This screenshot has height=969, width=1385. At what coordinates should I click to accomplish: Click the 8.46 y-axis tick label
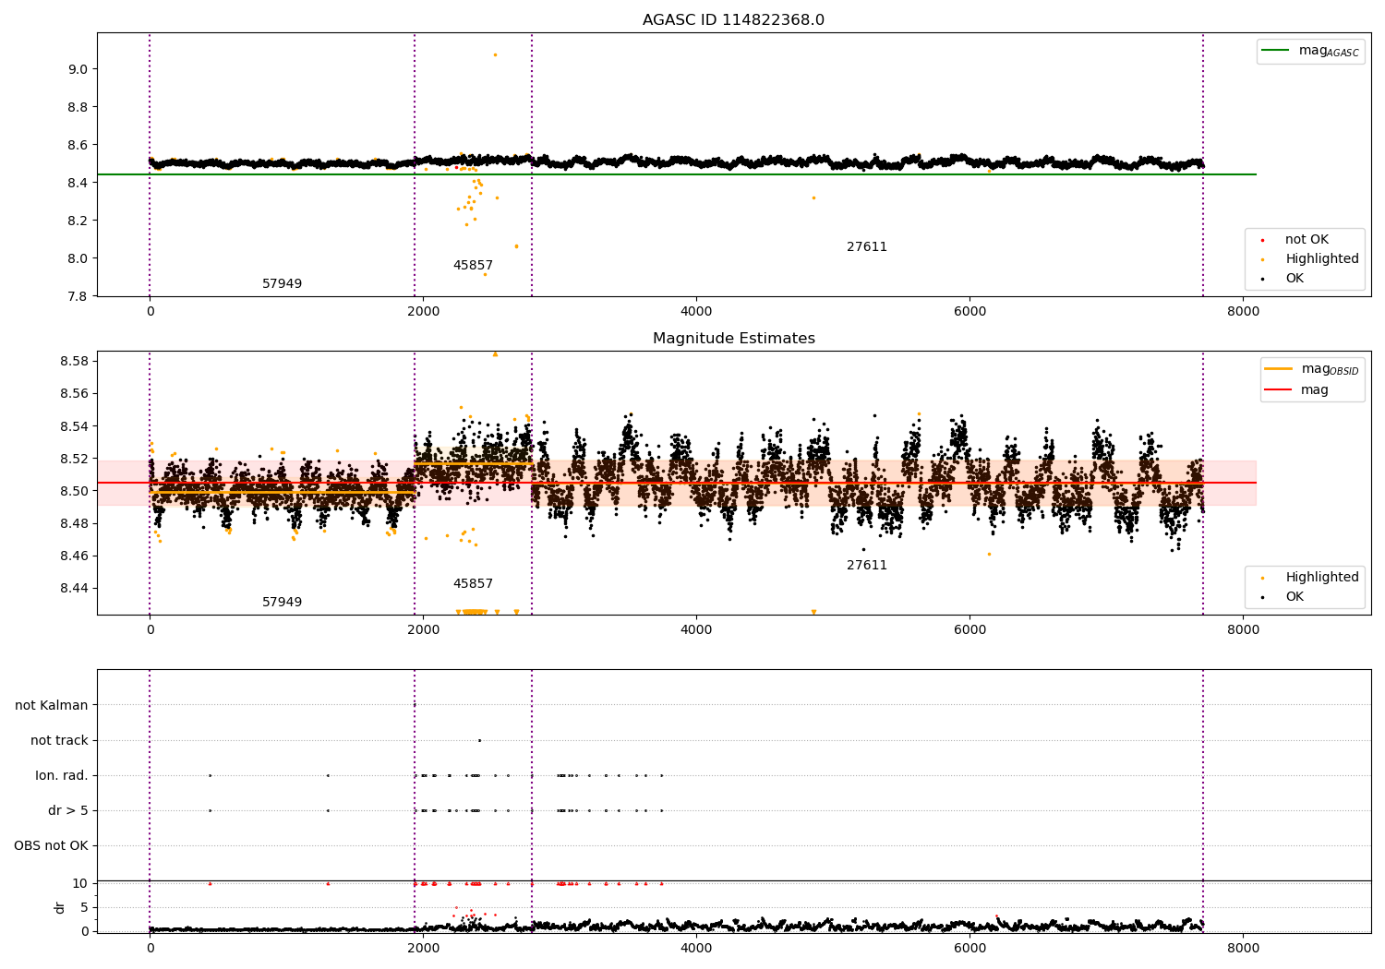coord(74,556)
